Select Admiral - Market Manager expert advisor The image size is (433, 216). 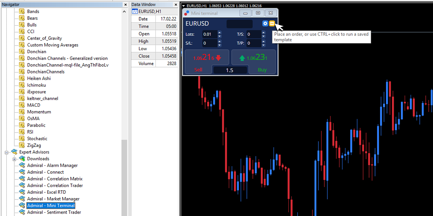53,199
